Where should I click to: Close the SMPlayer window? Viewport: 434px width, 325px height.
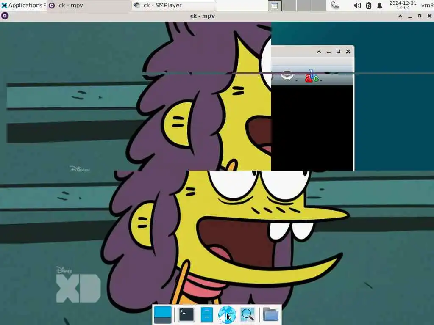pyautogui.click(x=348, y=52)
